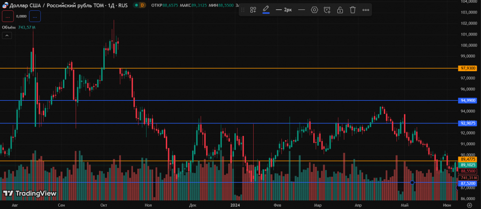The height and width of the screenshot is (209, 481).
Task: Open more options on the floating toolbar
Action: 365,10
